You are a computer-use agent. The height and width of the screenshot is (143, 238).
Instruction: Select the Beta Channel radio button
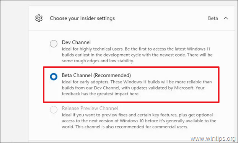[54, 76]
